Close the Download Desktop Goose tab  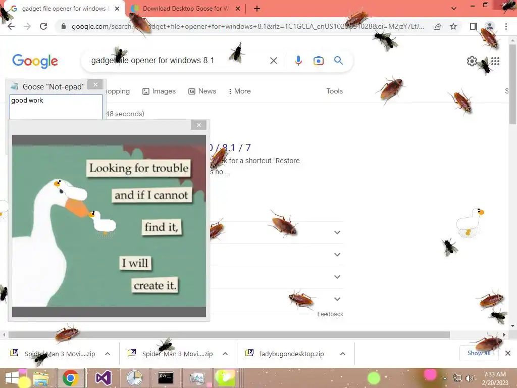(238, 9)
